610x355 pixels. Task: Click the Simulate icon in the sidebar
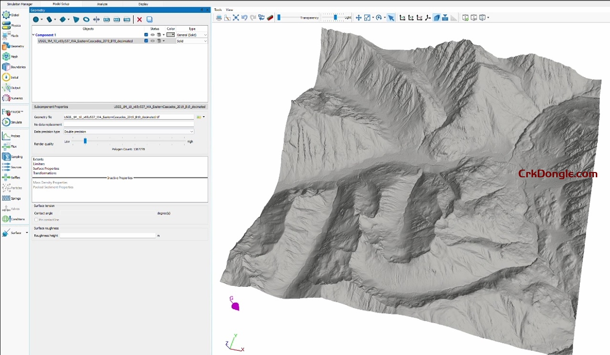pyautogui.click(x=7, y=122)
